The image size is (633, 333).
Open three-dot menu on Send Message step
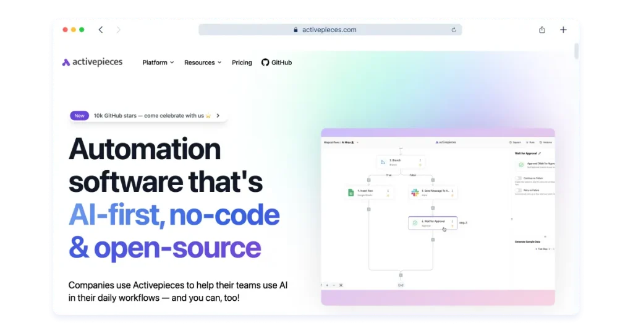click(x=452, y=191)
